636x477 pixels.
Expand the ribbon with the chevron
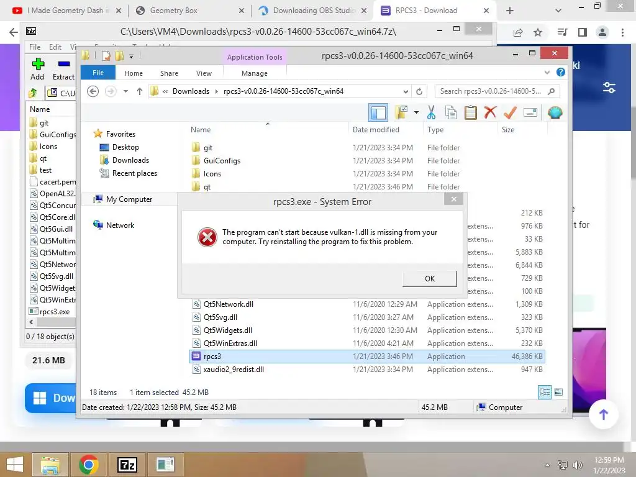[x=547, y=72]
